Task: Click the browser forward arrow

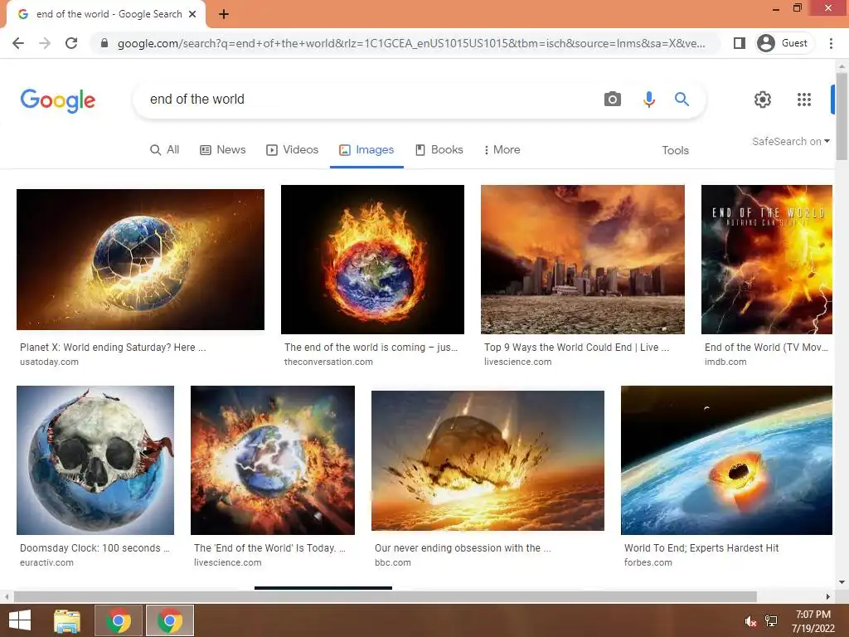Action: point(45,43)
